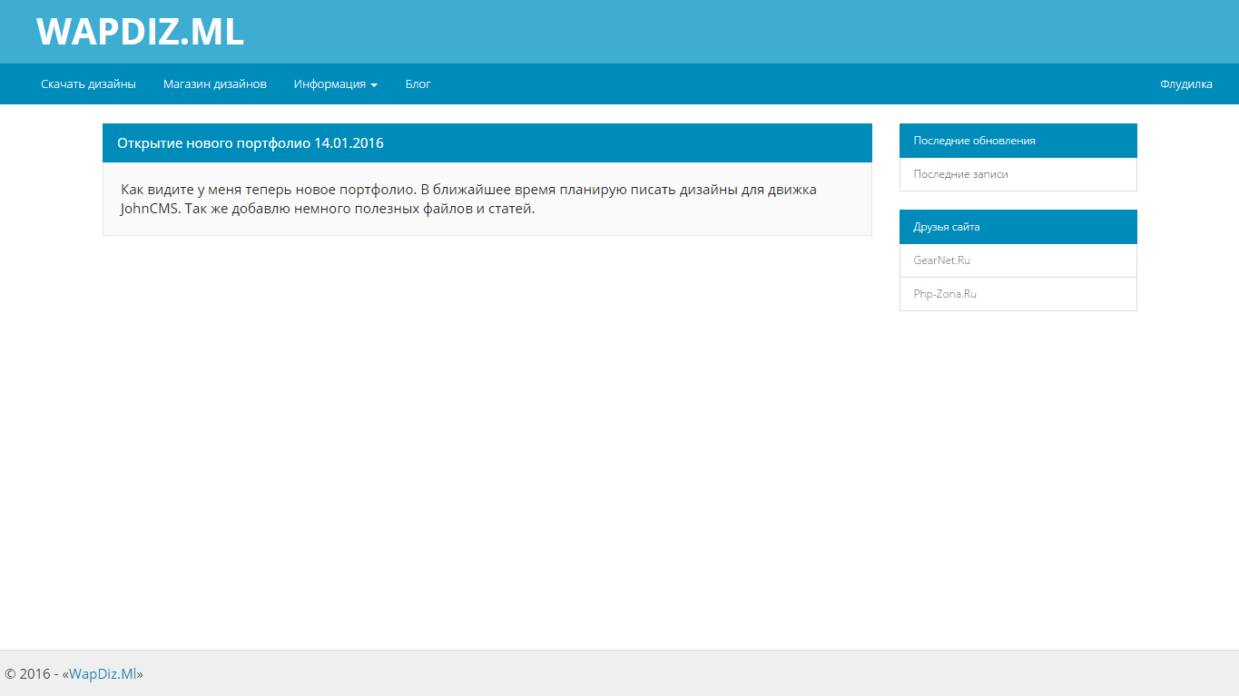Click the Открытие нового портфолио post heading
The height and width of the screenshot is (696, 1239).
[x=215, y=143]
